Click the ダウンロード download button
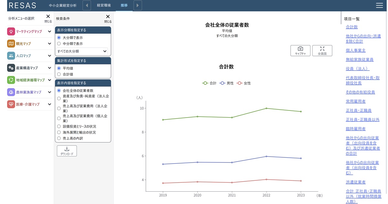The width and height of the screenshot is (388, 204). (67, 151)
